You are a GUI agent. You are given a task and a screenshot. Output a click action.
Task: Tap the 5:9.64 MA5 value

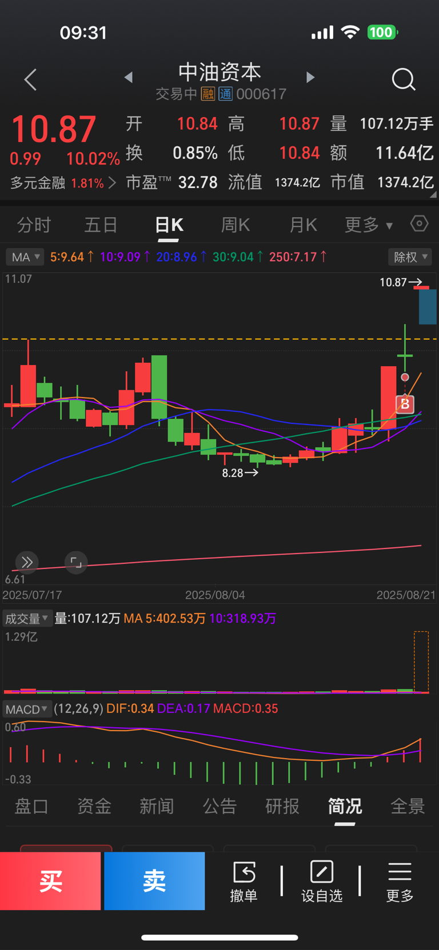click(67, 257)
